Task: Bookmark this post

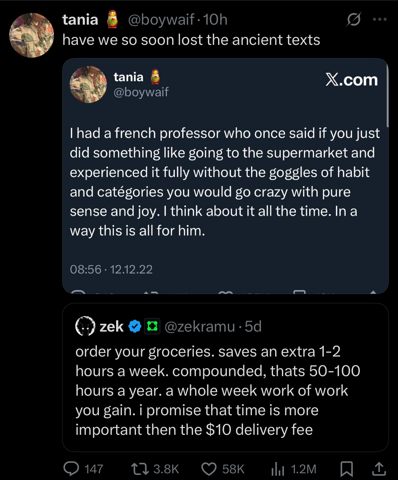Action: pos(346,469)
